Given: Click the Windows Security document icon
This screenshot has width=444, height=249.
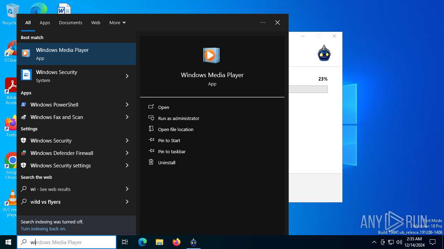Looking at the screenshot, I should point(26,75).
